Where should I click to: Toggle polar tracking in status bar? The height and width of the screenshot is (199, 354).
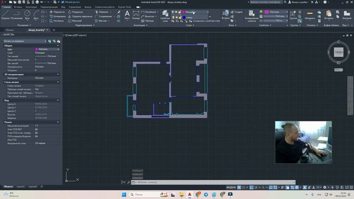tap(256, 187)
